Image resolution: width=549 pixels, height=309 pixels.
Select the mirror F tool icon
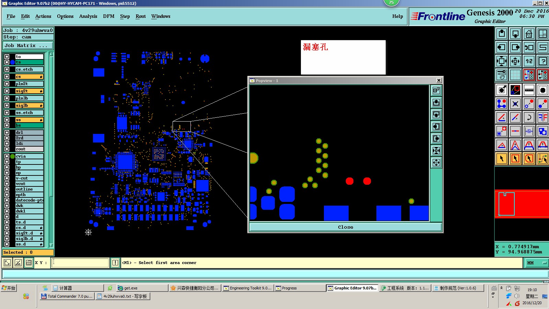[x=543, y=117]
